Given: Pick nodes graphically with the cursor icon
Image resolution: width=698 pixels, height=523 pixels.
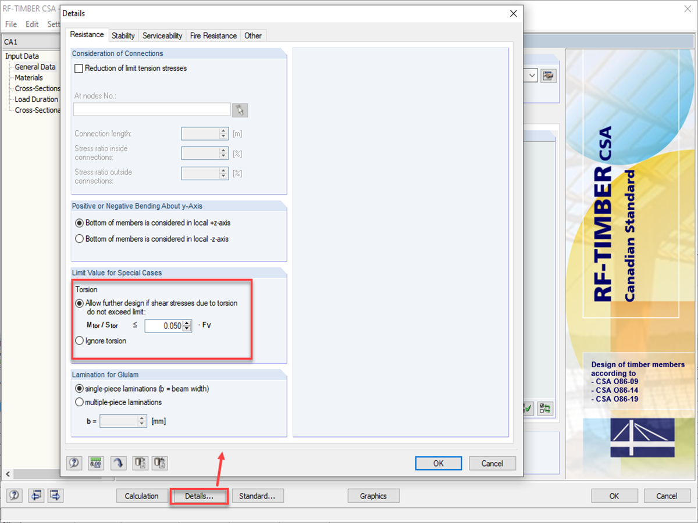Looking at the screenshot, I should (240, 110).
